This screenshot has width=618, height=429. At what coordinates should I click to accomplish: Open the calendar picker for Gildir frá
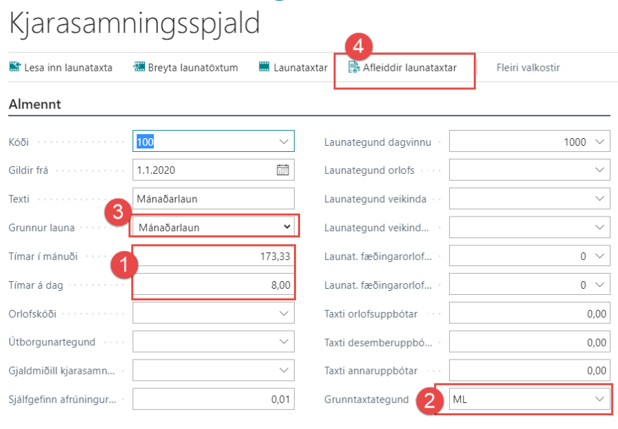(x=283, y=170)
